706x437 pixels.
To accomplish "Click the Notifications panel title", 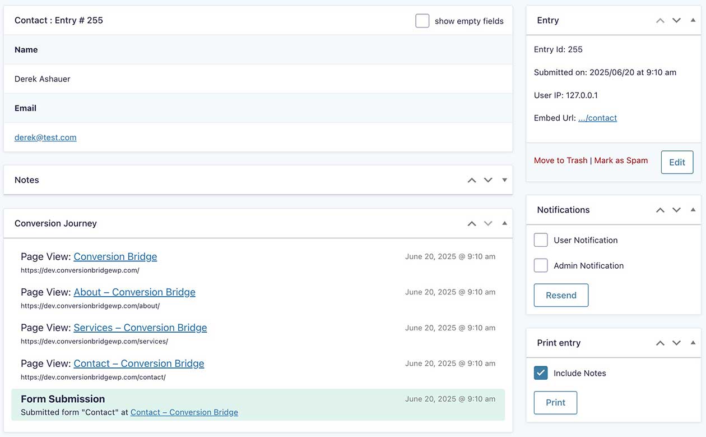I will [x=563, y=210].
